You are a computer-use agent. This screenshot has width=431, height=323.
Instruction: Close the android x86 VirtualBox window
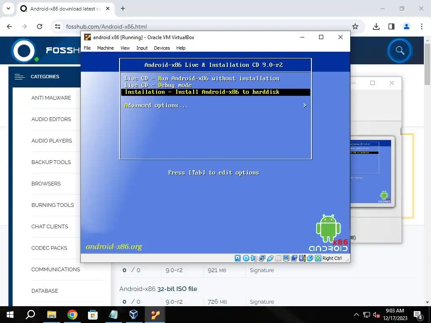pos(340,37)
